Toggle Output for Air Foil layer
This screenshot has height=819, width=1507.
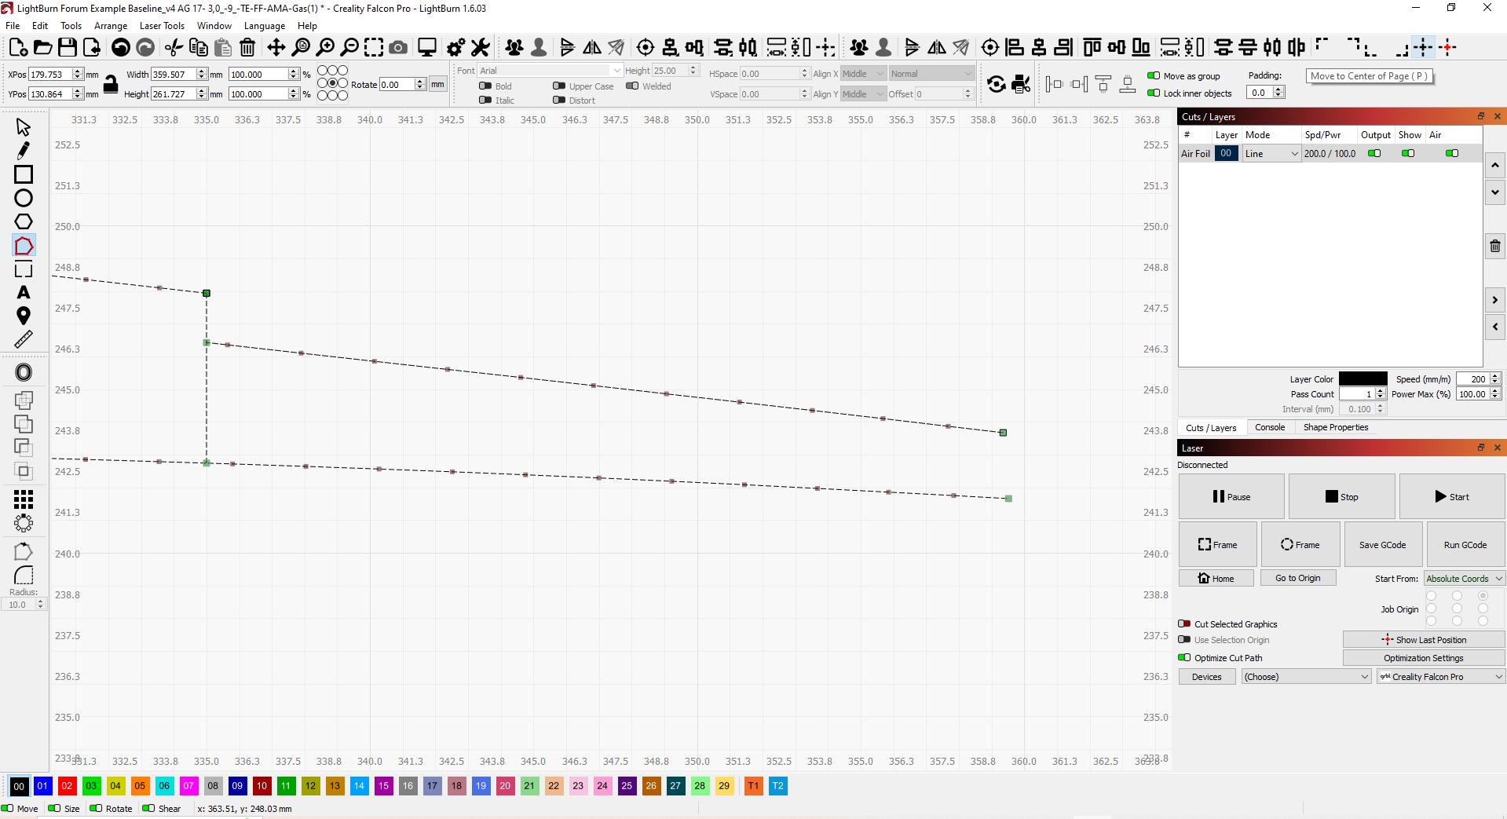(1374, 154)
